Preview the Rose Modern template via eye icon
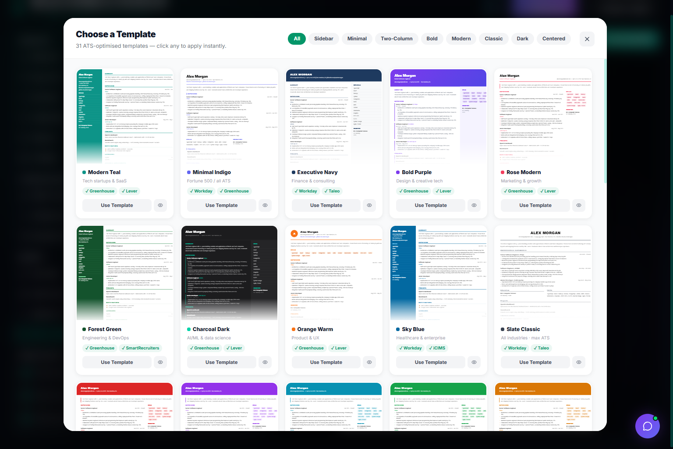This screenshot has height=449, width=673. (x=579, y=205)
